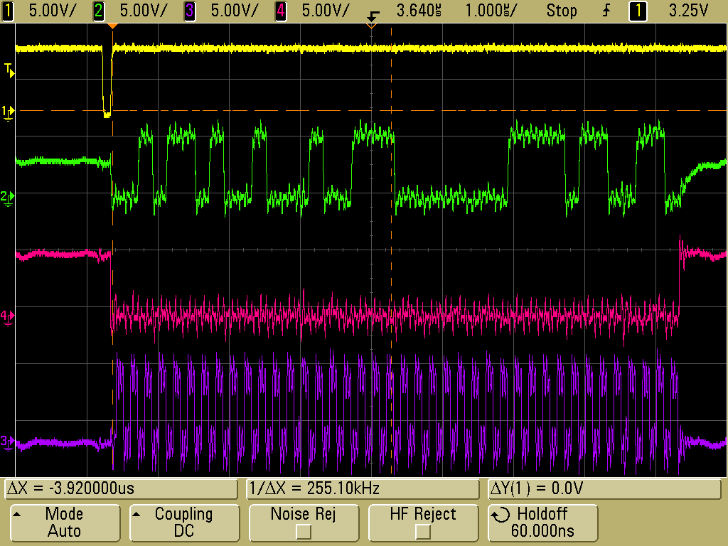Click channel 1 ground reference marker
The height and width of the screenshot is (546, 728).
(7, 112)
